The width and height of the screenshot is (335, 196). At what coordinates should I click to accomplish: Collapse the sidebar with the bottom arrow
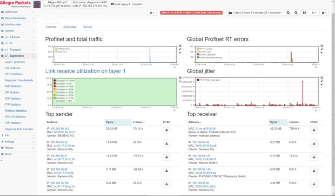1,160
